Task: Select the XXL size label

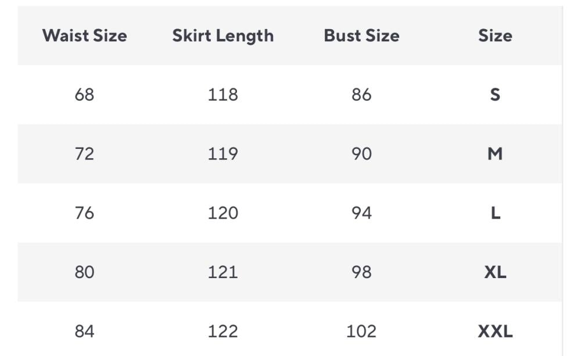Action: [495, 331]
